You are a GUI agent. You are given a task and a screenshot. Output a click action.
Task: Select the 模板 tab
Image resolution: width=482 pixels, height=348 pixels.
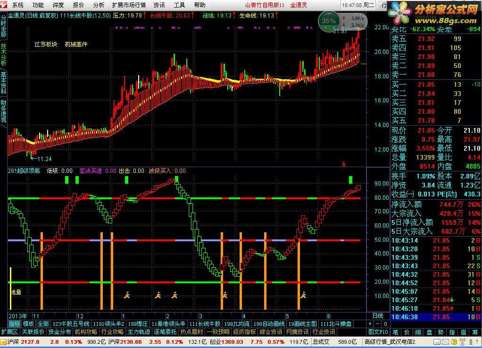coord(29,324)
